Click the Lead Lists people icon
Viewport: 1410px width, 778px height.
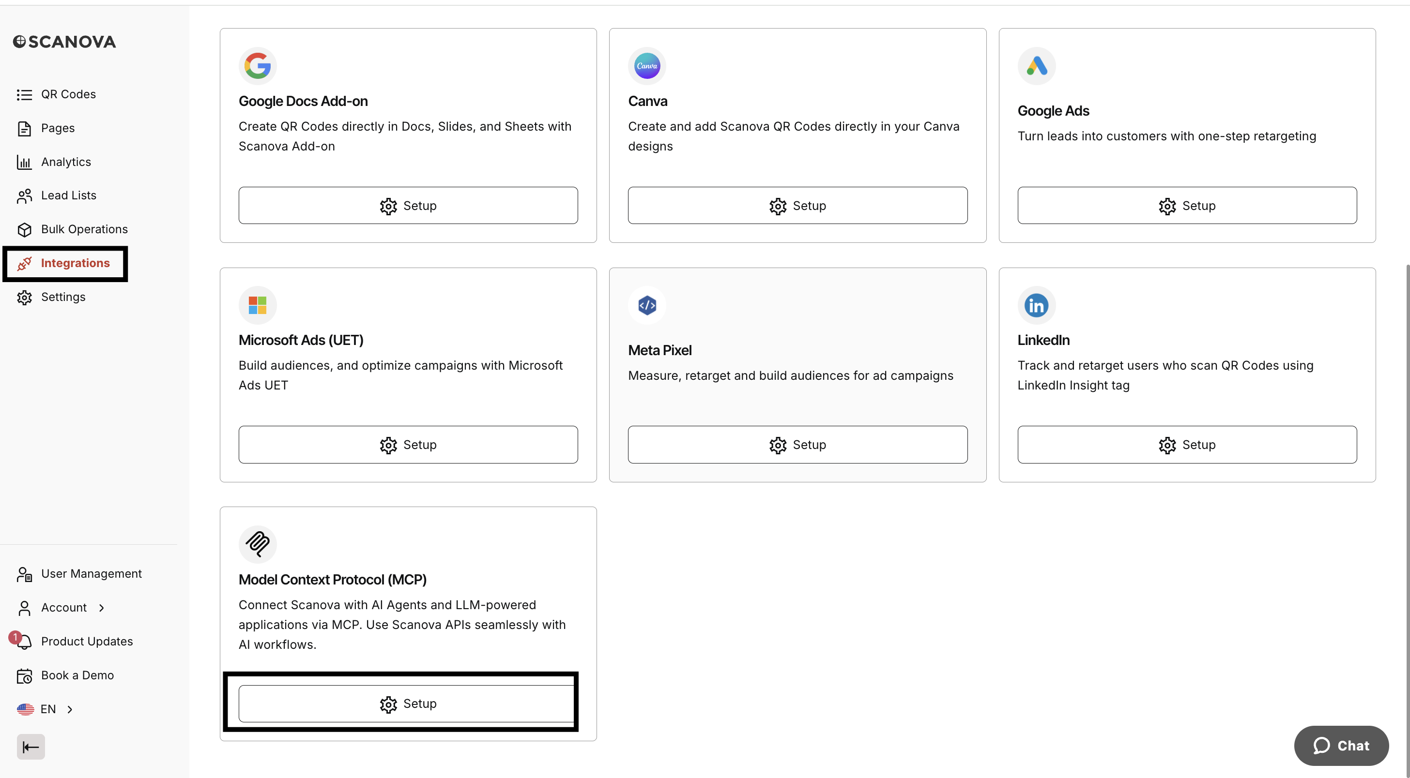click(x=24, y=196)
